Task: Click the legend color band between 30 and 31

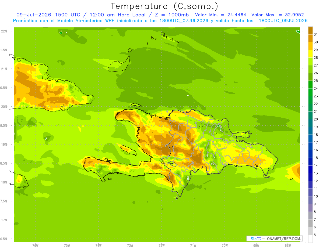Action: [x=310, y=38]
